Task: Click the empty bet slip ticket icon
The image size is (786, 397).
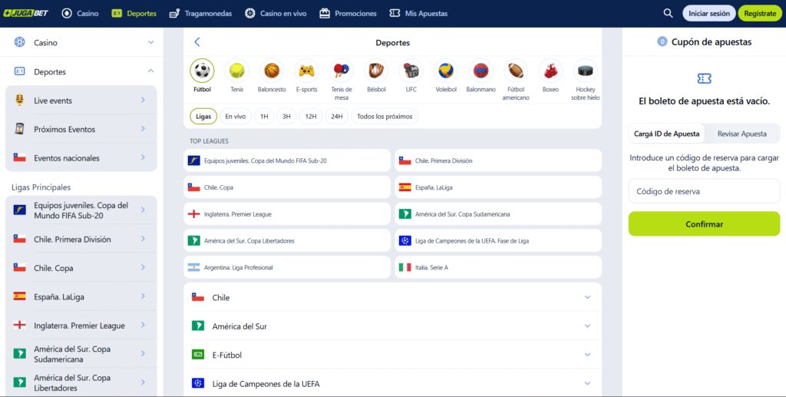Action: (x=705, y=78)
